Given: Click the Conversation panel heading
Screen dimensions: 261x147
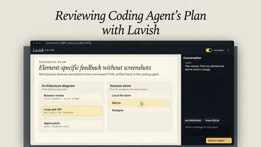Looking at the screenshot, I should (x=192, y=58).
